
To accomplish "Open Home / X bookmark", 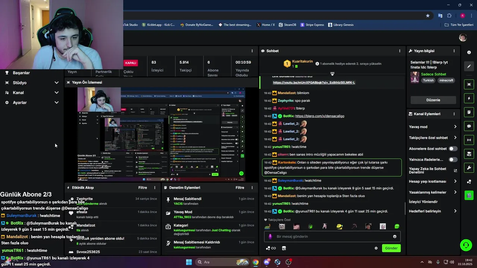I will click(x=265, y=25).
